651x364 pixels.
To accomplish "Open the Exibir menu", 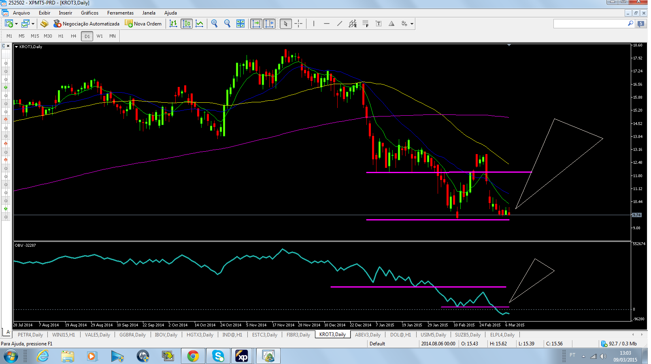I will point(45,13).
